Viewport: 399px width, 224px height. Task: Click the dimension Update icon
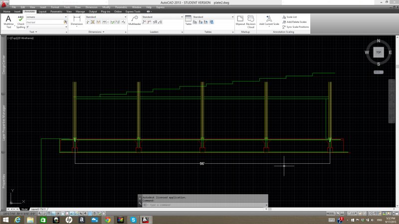coord(118,22)
